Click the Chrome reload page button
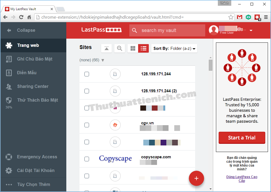Screen dimensions: 271x192 click(x=21, y=17)
